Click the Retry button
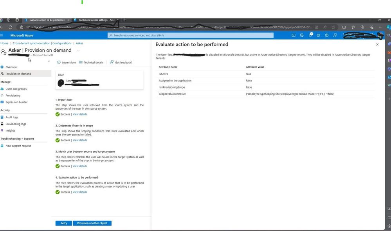Image resolution: width=391 pixels, height=231 pixels. [63, 223]
